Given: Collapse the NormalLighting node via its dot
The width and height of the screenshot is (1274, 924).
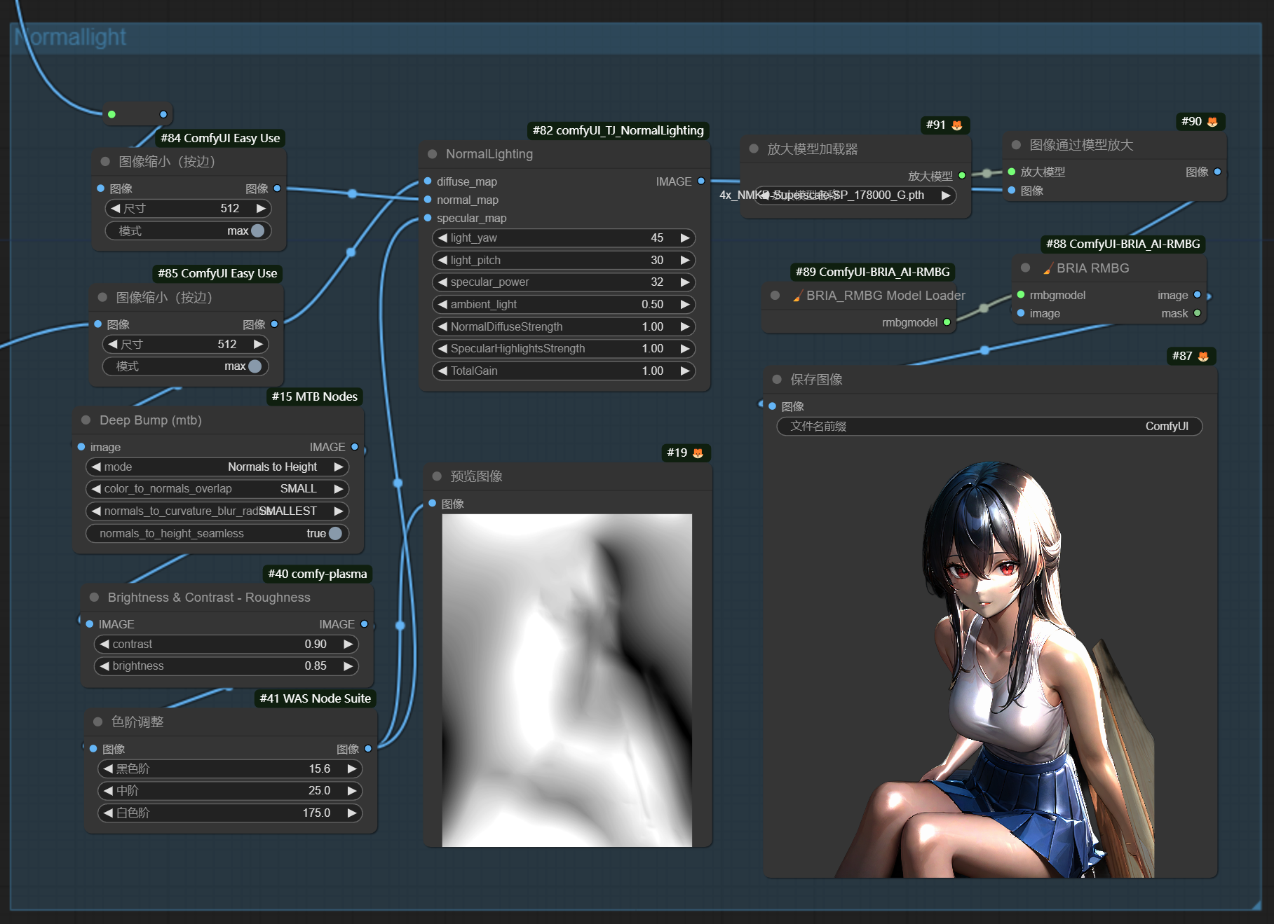Looking at the screenshot, I should pos(433,154).
